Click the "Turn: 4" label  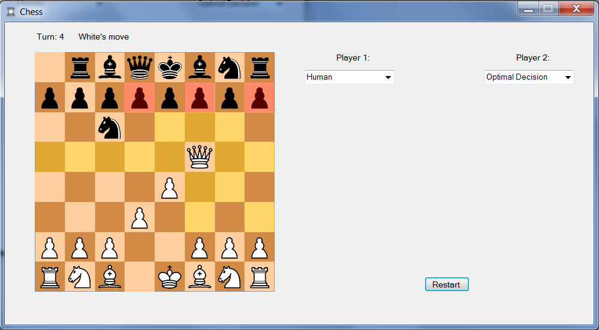pyautogui.click(x=50, y=37)
